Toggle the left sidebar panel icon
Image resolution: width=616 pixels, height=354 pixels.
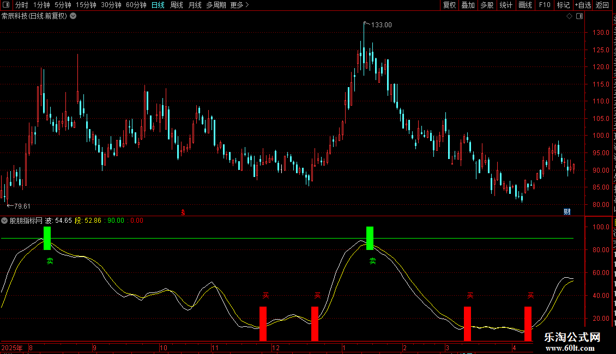[6, 5]
